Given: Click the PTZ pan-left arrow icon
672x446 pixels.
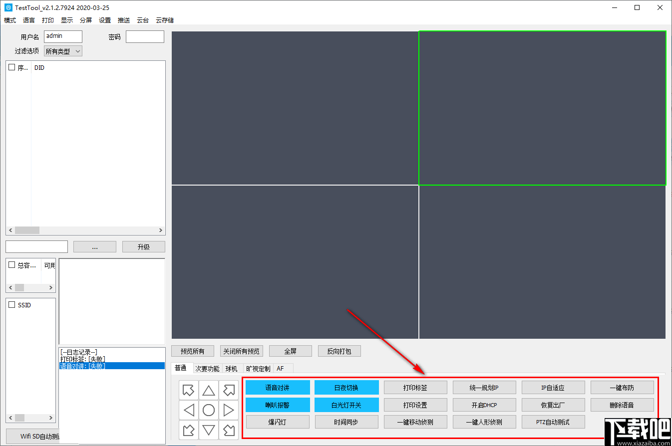Looking at the screenshot, I should (189, 410).
